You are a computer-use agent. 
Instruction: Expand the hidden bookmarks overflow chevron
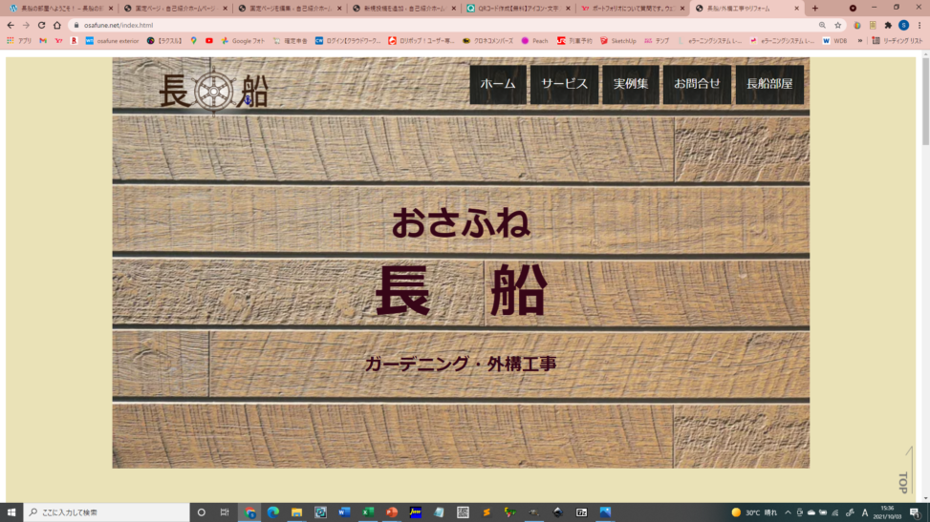coord(859,41)
